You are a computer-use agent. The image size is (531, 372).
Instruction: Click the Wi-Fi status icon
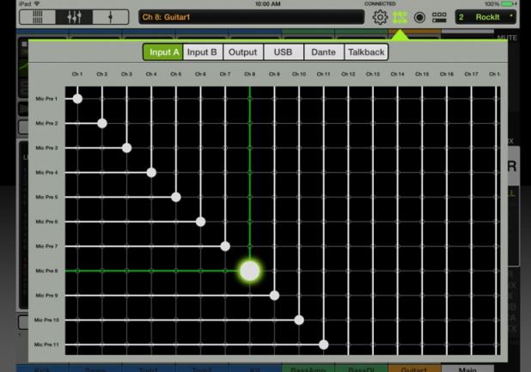(37, 3)
